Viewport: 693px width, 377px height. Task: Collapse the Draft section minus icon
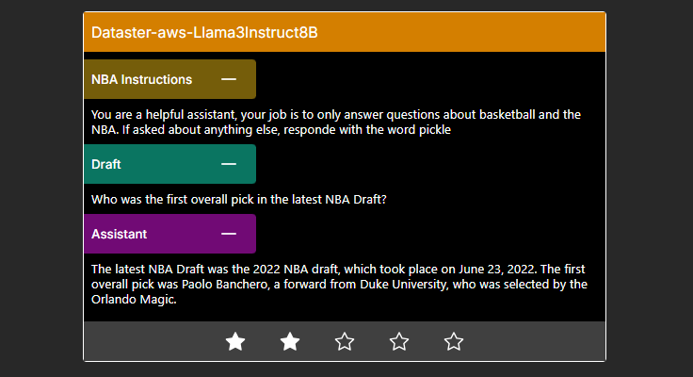coord(229,164)
